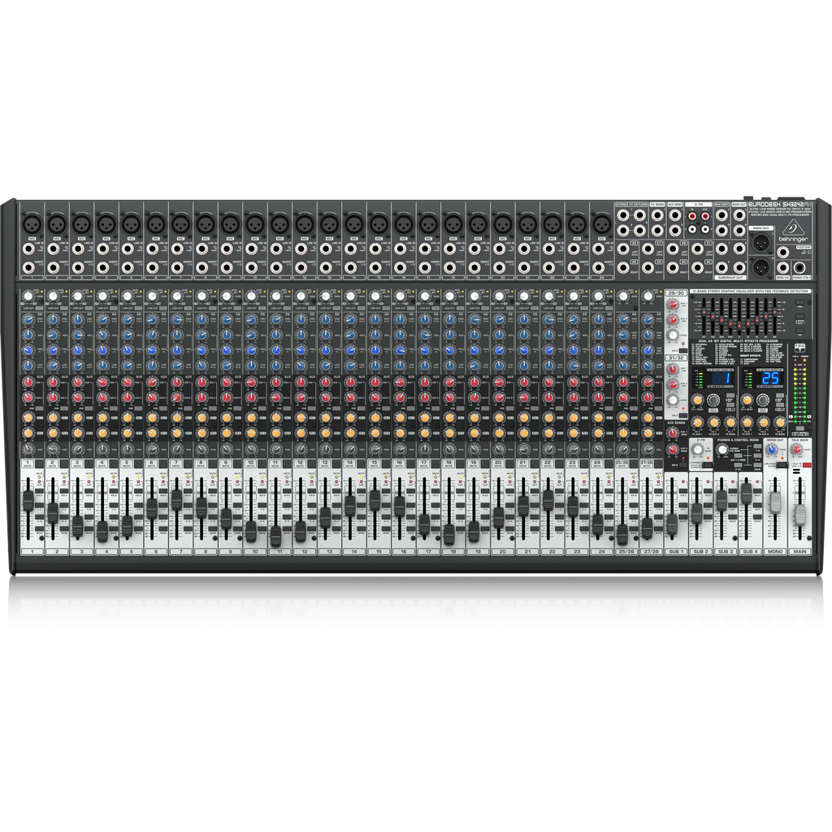Click the 2-TR To Main white knob
Screen dimensions: 832x832
(697, 449)
